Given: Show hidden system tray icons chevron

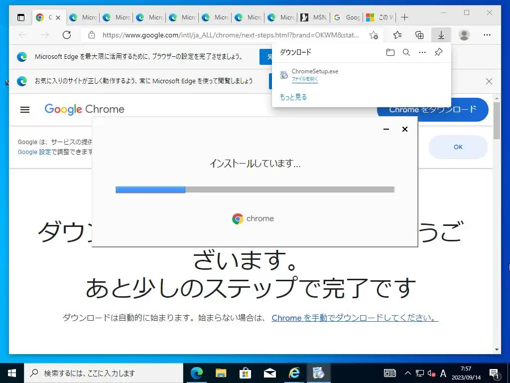Looking at the screenshot, I should pos(407,373).
